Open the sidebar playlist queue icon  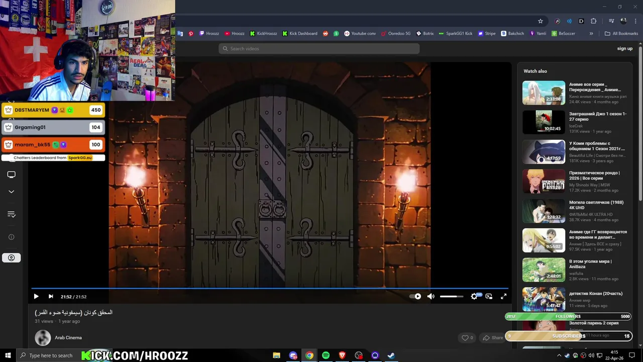(x=11, y=215)
